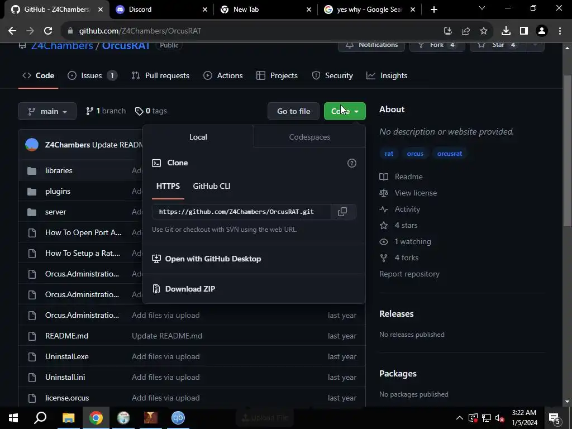Open the Uninstall.ini file

(x=65, y=377)
